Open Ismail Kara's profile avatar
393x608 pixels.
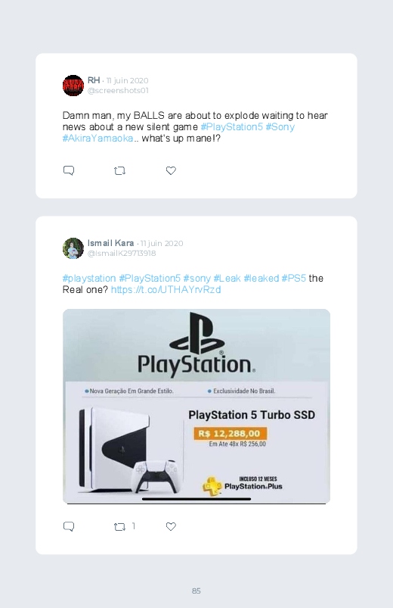coord(73,248)
